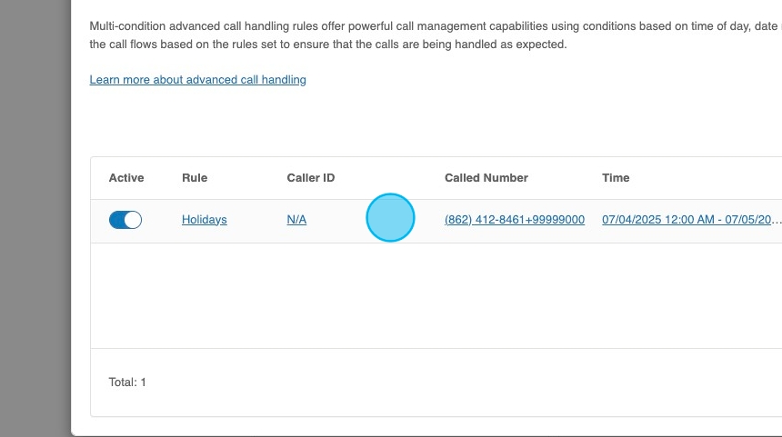Viewport: 782px width, 437px height.
Task: Click the Total: 1 footer label
Action: coord(127,382)
